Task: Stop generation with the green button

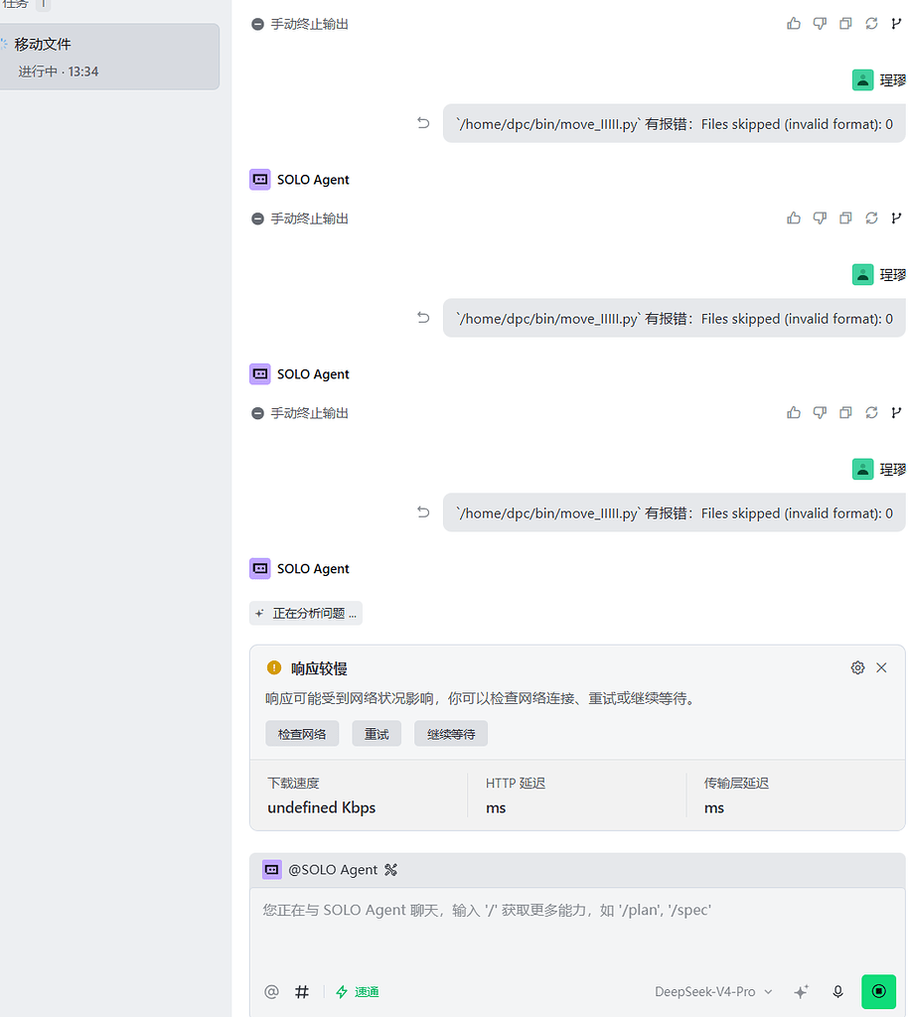Action: pos(879,992)
